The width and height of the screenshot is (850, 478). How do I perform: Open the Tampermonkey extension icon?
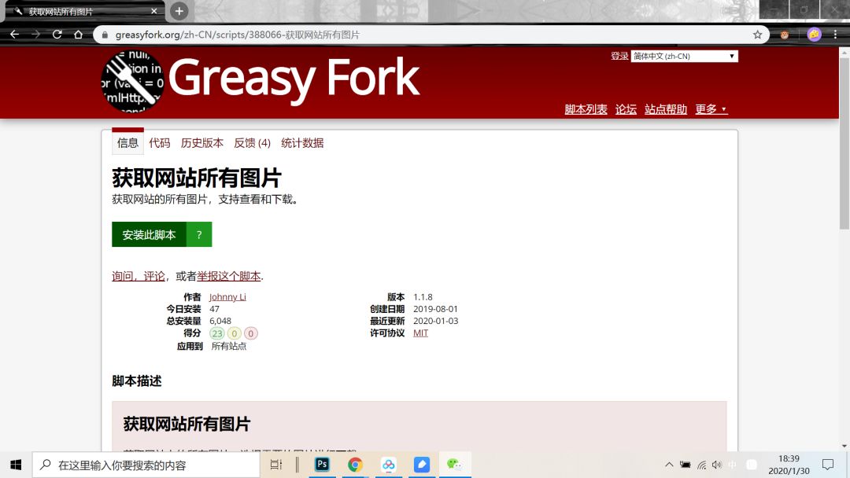(785, 35)
